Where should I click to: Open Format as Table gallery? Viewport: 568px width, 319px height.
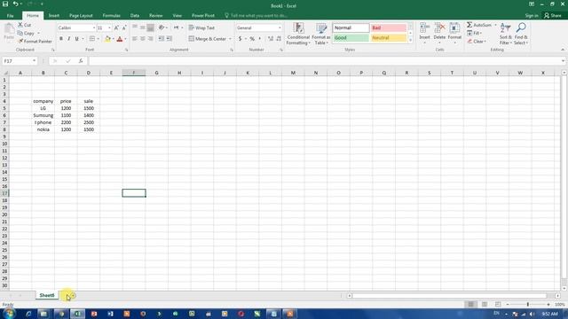click(321, 34)
